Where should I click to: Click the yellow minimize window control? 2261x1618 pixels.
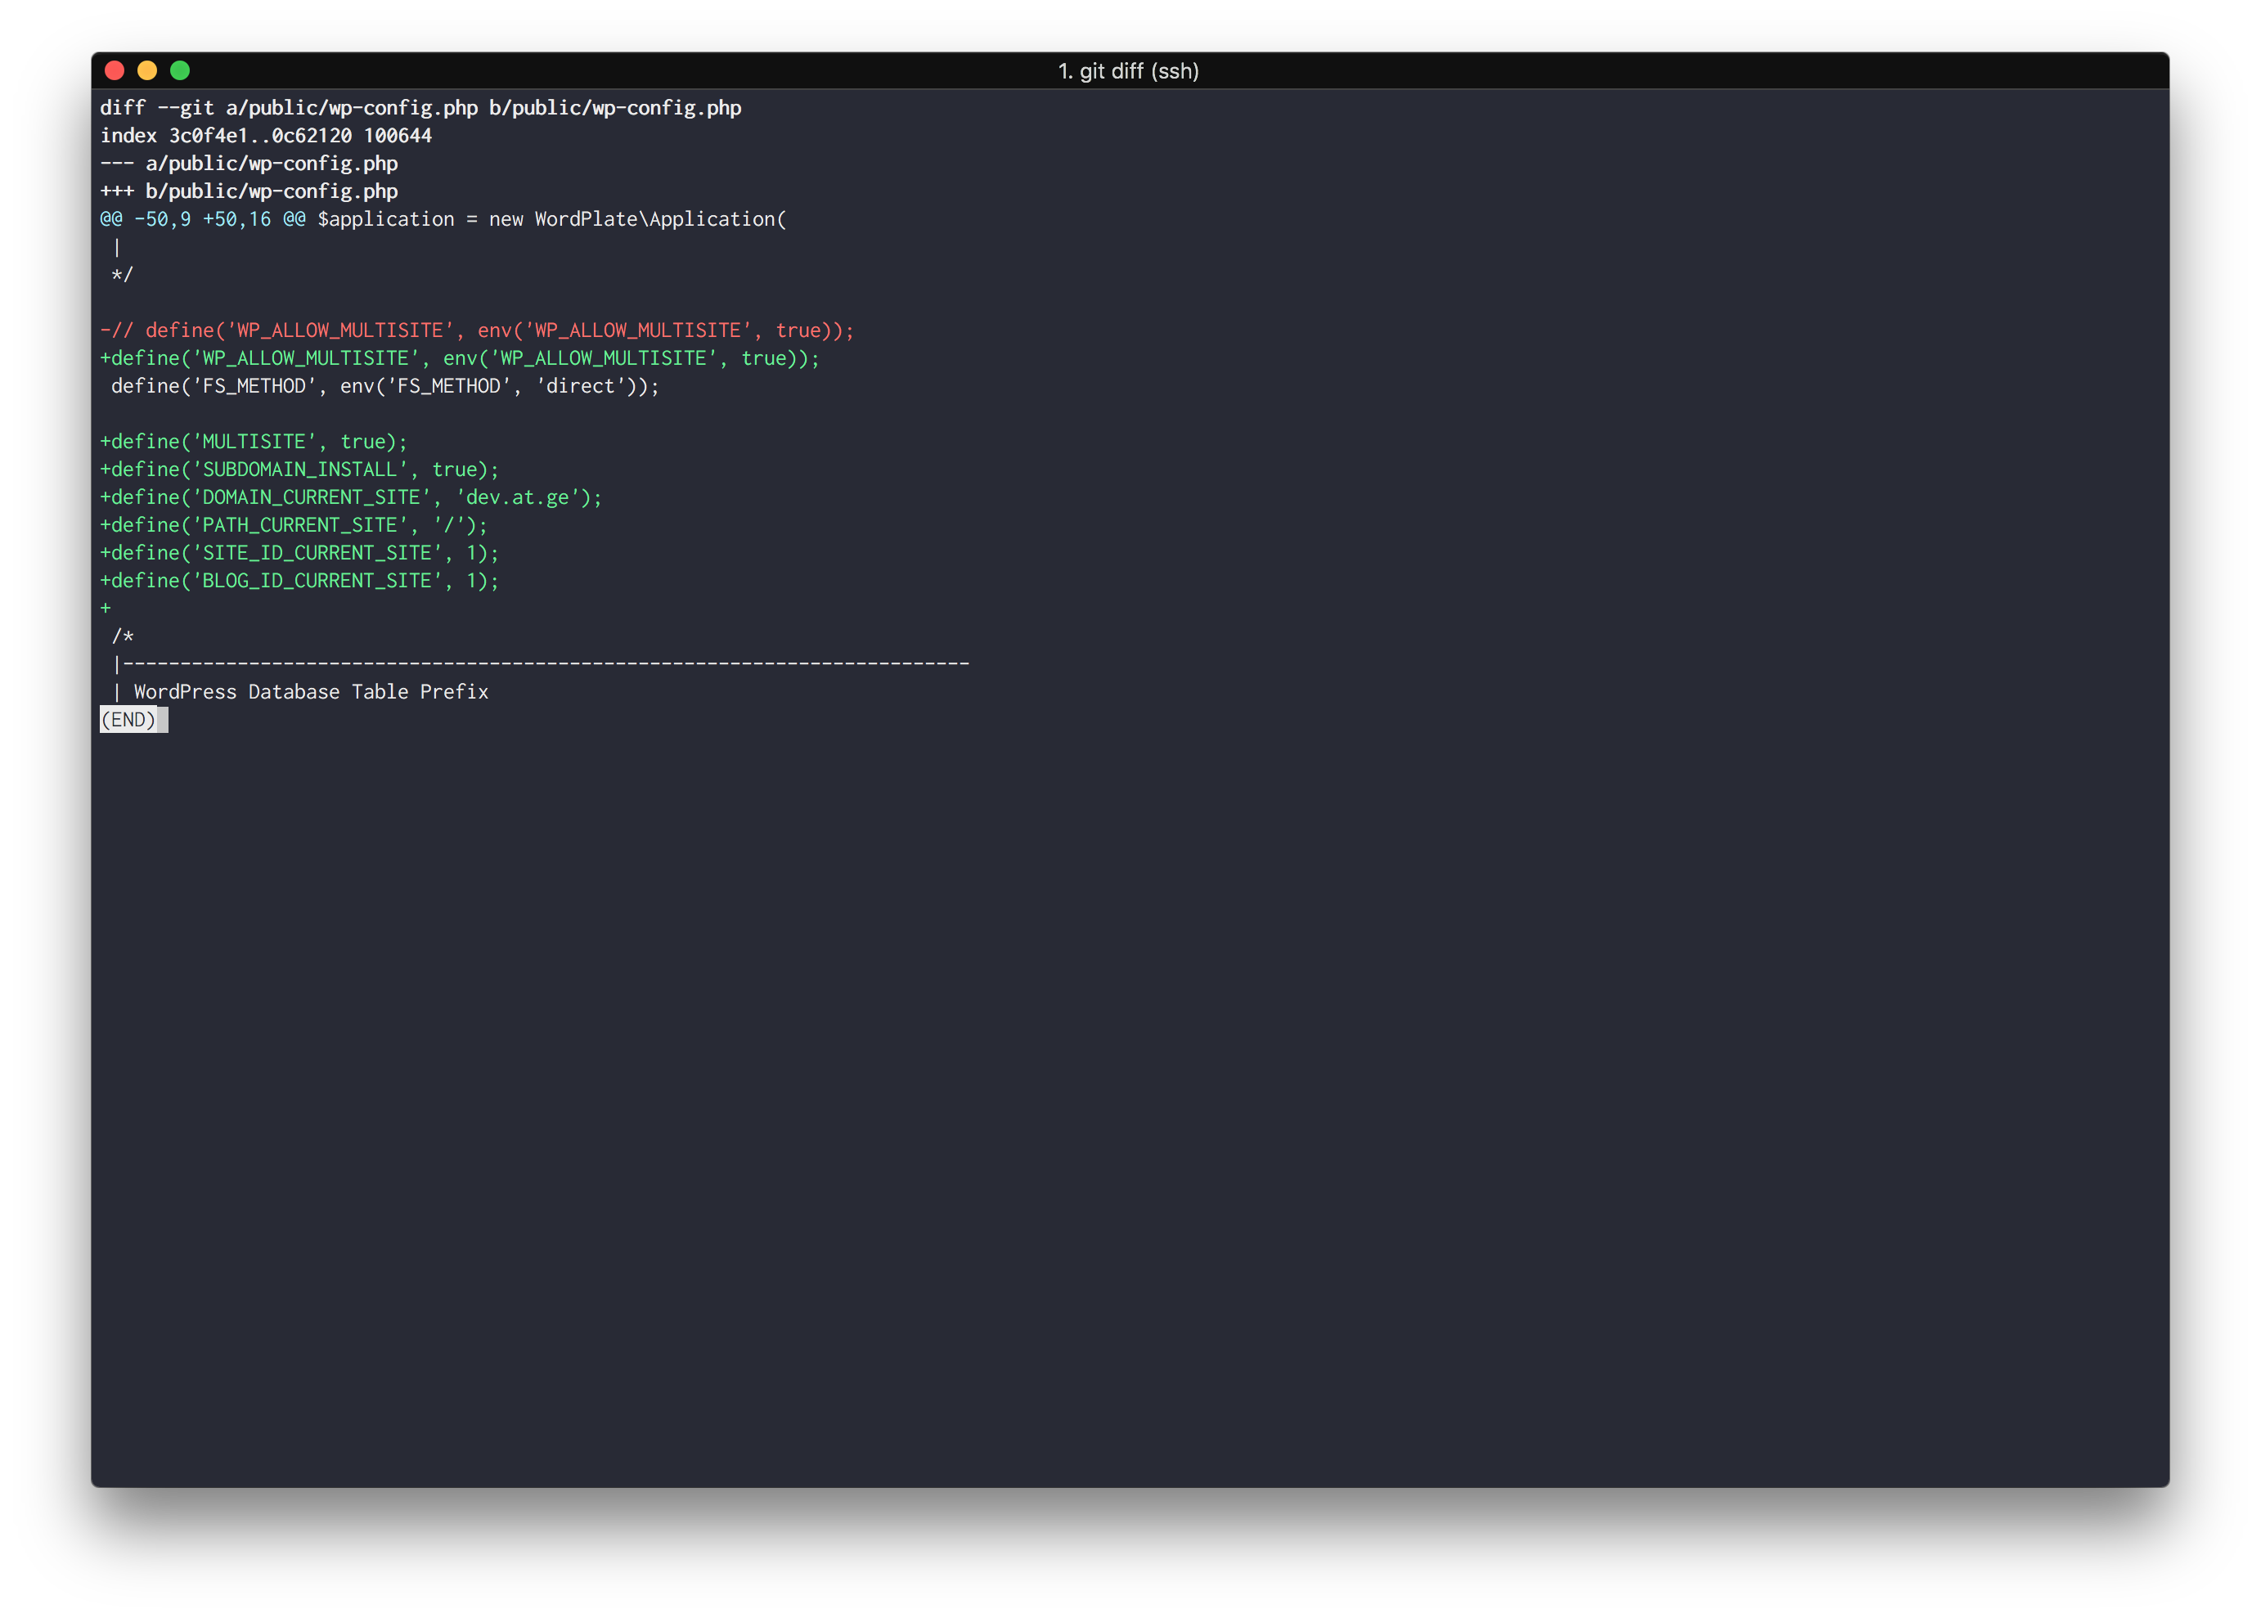[147, 70]
